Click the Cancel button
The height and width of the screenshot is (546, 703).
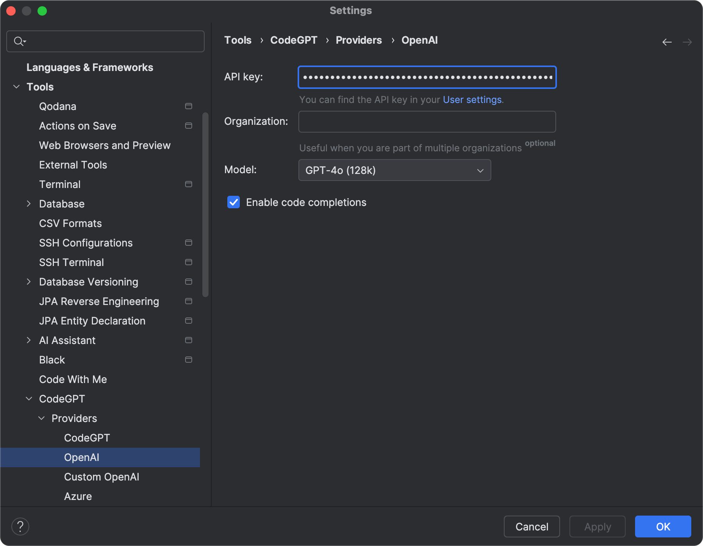532,526
